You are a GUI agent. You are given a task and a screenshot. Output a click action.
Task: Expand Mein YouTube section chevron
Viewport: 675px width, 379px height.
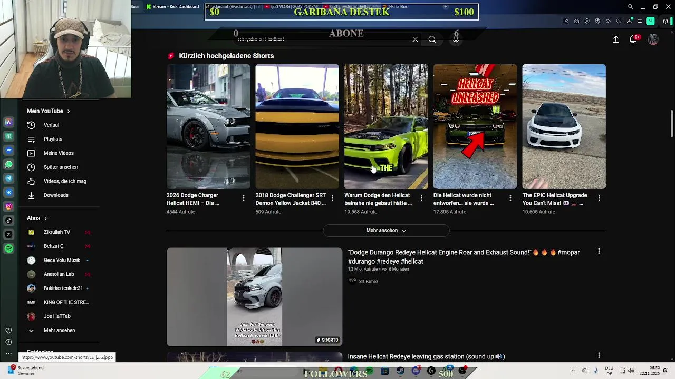pos(69,111)
